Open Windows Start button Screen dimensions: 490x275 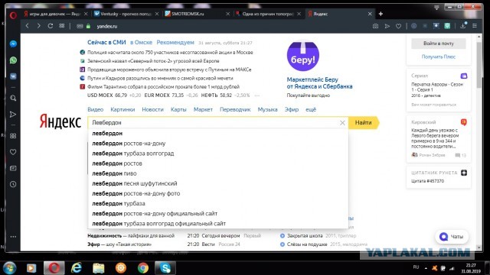pos(9,268)
